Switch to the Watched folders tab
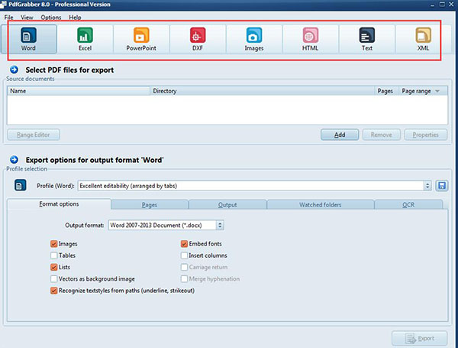Viewport: 458px width, 348px height. coord(321,205)
